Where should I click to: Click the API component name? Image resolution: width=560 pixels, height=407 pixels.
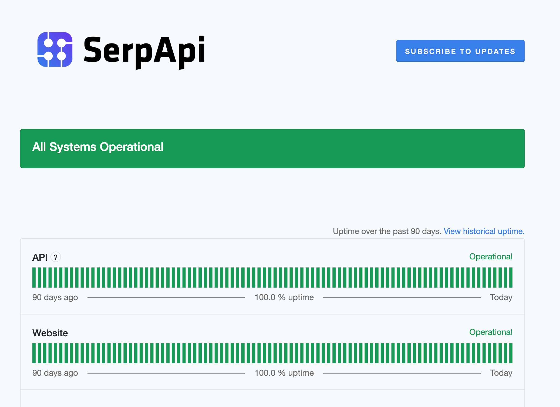click(40, 257)
